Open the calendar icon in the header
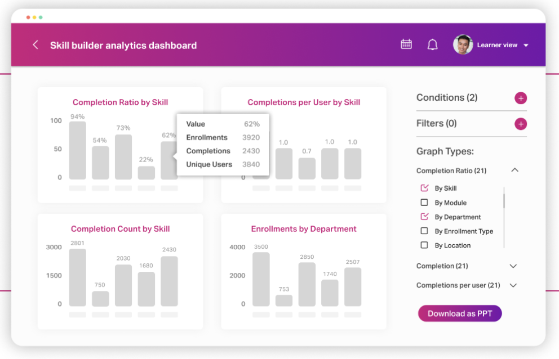This screenshot has height=359, width=559. coord(406,44)
